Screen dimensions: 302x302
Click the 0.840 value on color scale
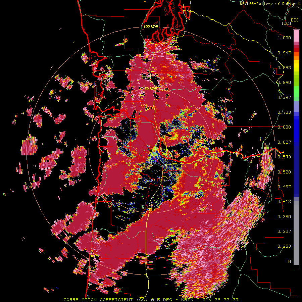point(284,83)
